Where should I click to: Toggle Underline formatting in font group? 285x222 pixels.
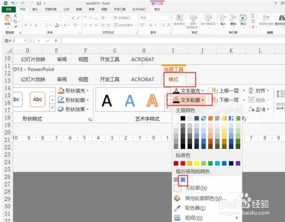pos(36,25)
